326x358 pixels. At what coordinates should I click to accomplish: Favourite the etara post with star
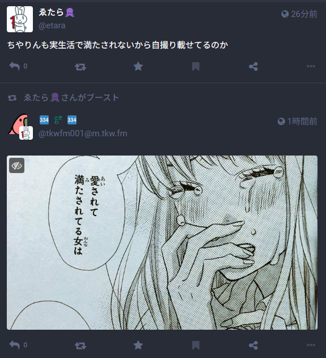(x=138, y=66)
